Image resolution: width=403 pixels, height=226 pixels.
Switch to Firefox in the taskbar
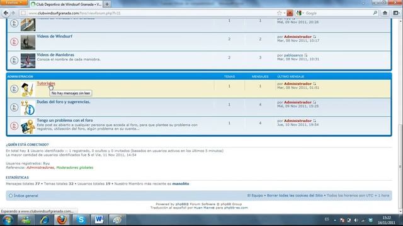[x=62, y=220]
